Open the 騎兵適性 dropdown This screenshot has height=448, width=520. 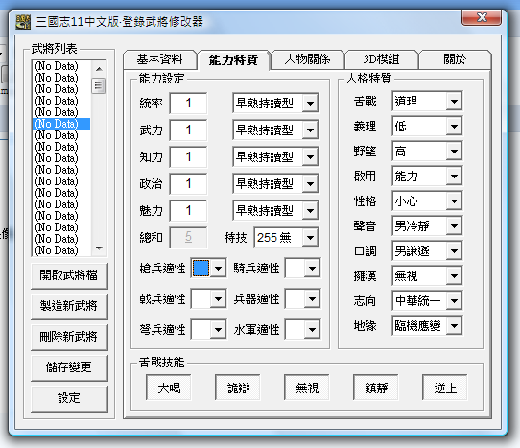coord(303,269)
